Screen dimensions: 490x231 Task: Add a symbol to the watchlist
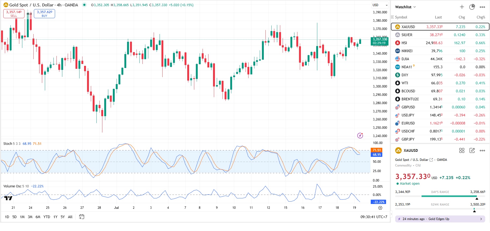(462, 7)
